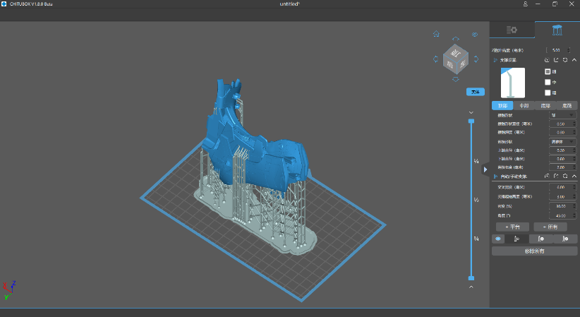Viewport: 580px width, 317px height.
Task: Open the settings panel with gear icon
Action: click(512, 30)
